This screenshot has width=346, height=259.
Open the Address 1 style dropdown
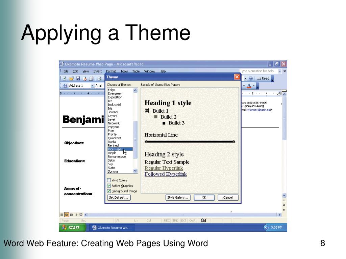pyautogui.click(x=92, y=86)
